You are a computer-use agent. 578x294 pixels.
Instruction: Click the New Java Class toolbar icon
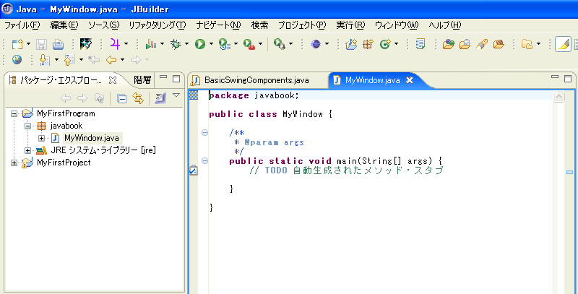385,44
